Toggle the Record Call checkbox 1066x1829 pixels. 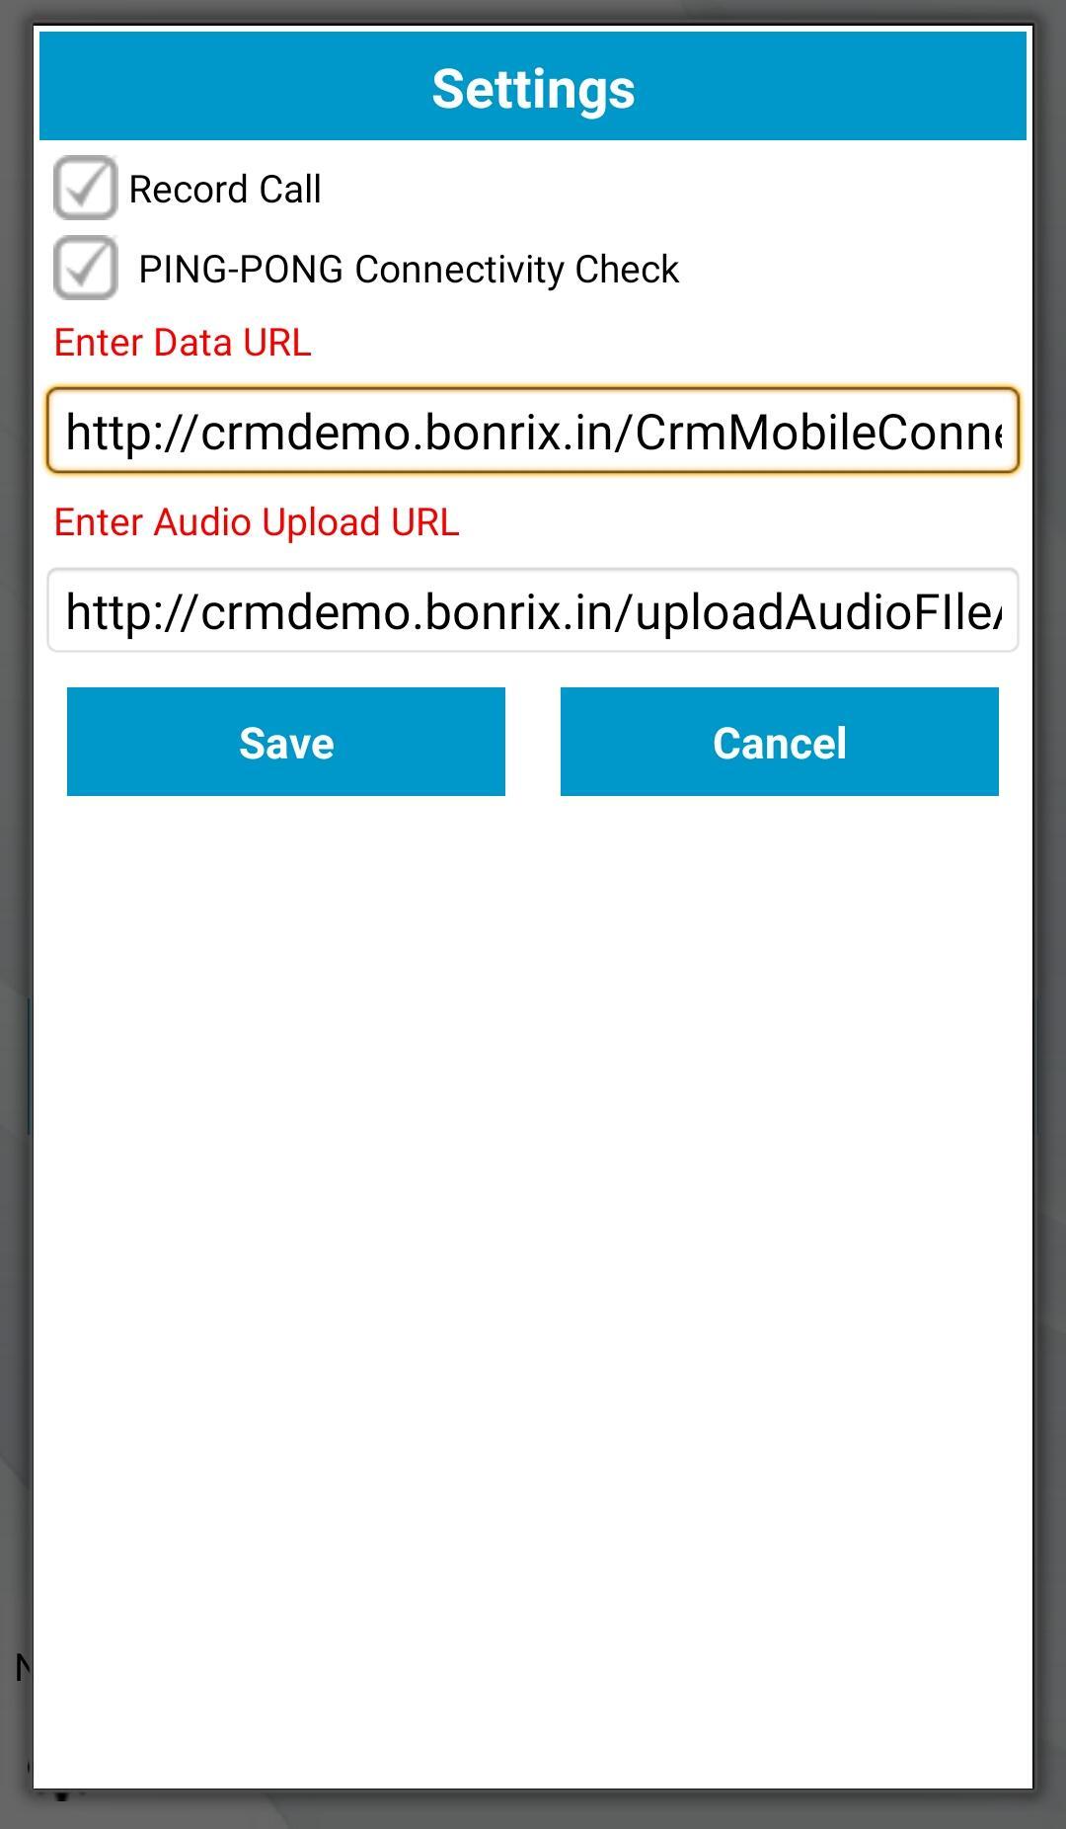click(x=86, y=188)
